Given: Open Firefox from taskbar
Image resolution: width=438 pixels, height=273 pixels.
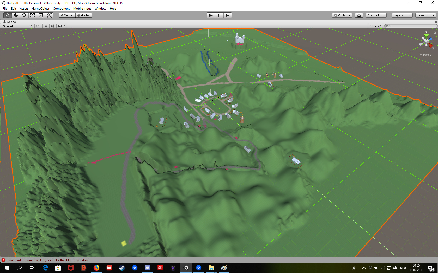Looking at the screenshot, I should (96, 268).
